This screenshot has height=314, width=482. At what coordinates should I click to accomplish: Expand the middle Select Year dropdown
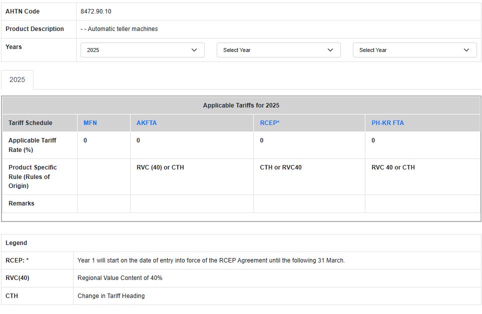[278, 50]
